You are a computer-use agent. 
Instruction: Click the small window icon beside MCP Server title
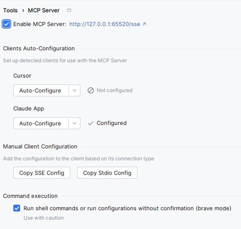(69, 10)
